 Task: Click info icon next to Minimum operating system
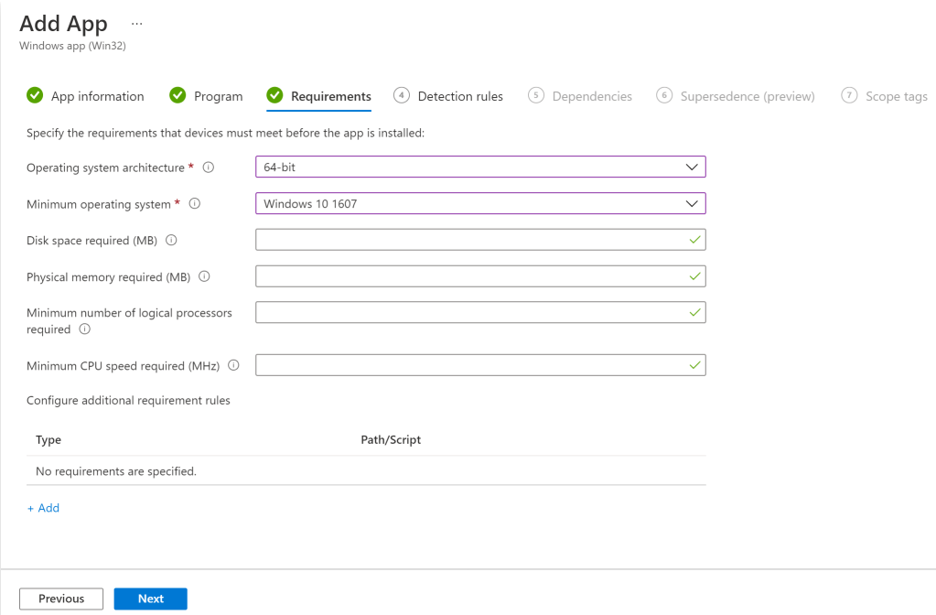[x=195, y=204]
